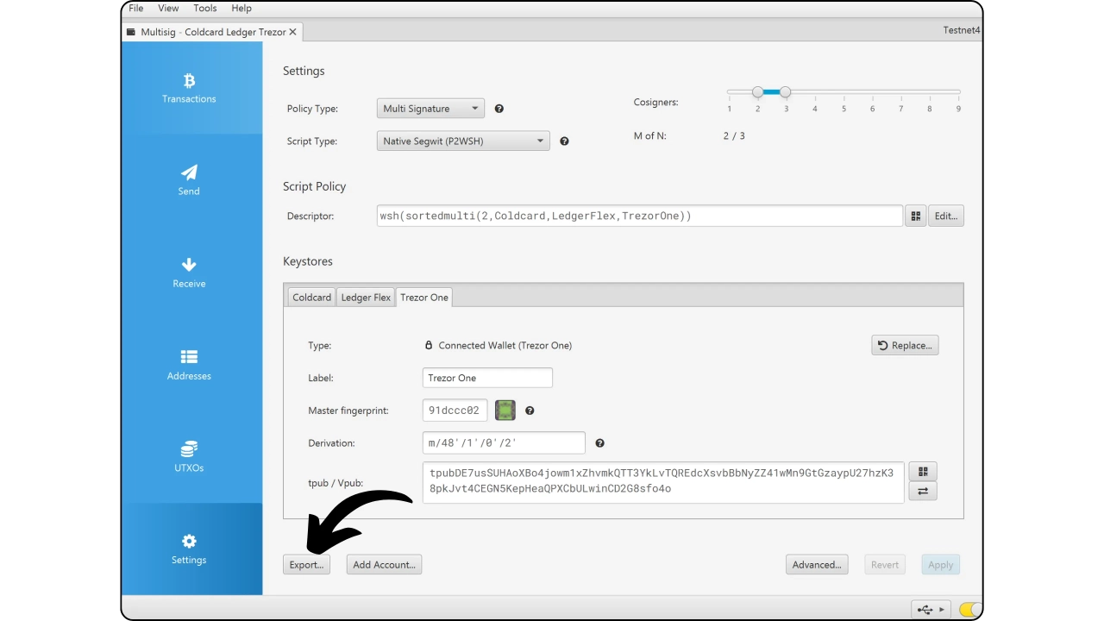This screenshot has width=1104, height=621.
Task: Click the help icon beside Master fingerprint
Action: coord(530,411)
